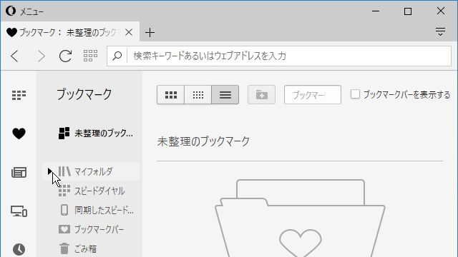Open the Opera メニュー button
458x257 pixels.
24,11
